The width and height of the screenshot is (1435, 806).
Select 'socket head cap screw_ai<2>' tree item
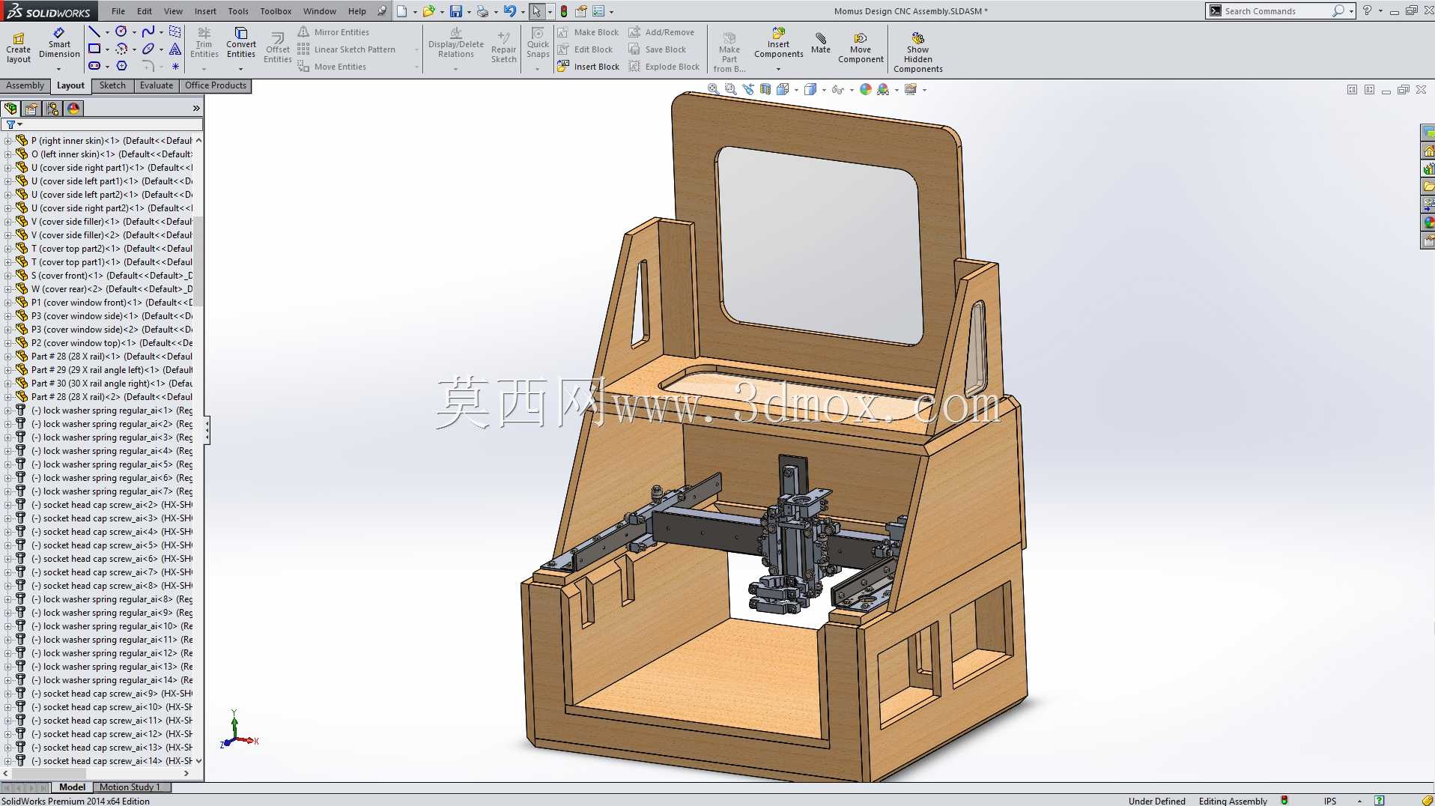click(112, 505)
